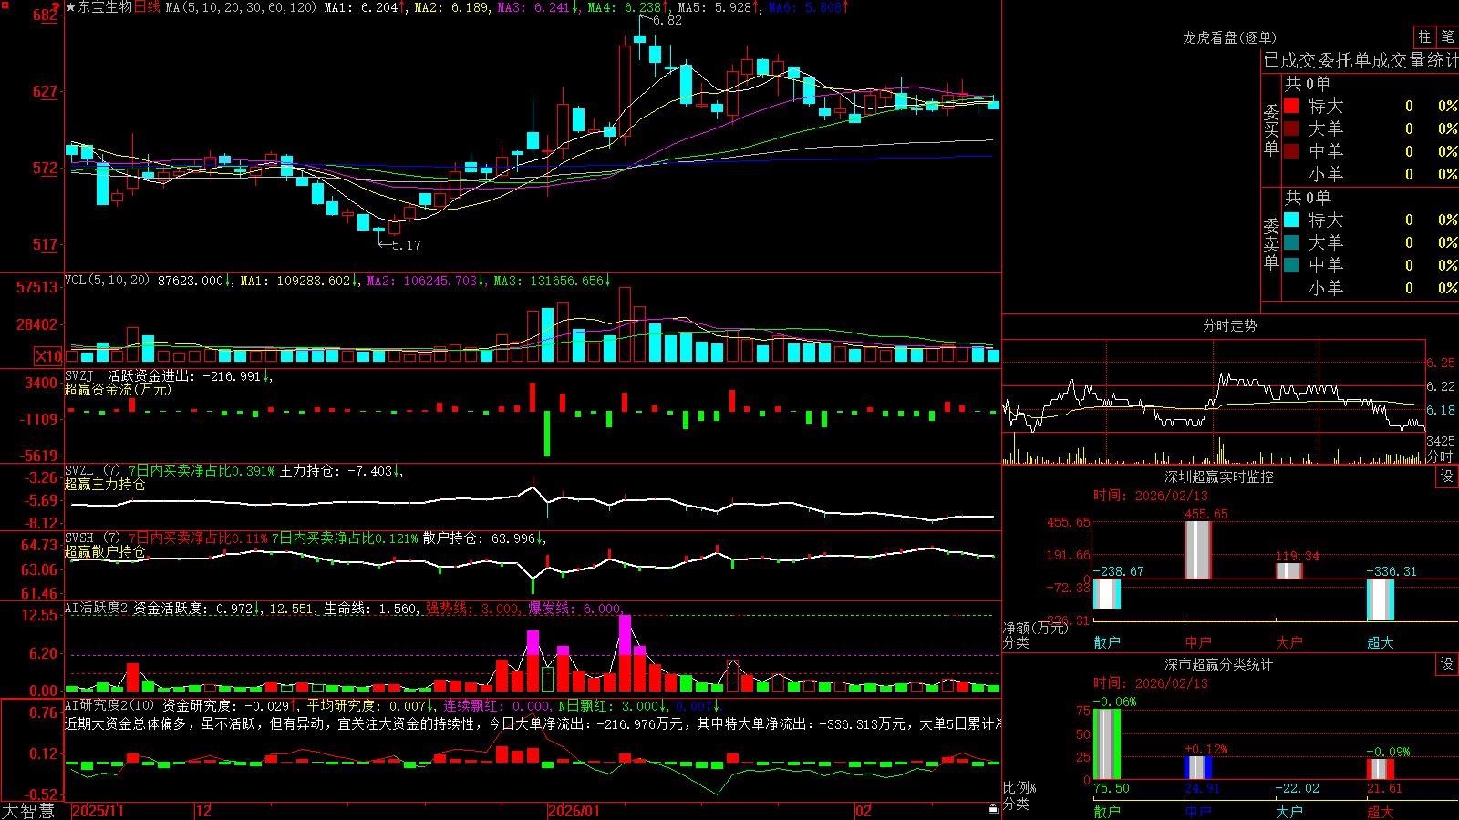This screenshot has width=1459, height=820.
Task: Click the 02 month marker on the time axis
Action: tap(864, 811)
